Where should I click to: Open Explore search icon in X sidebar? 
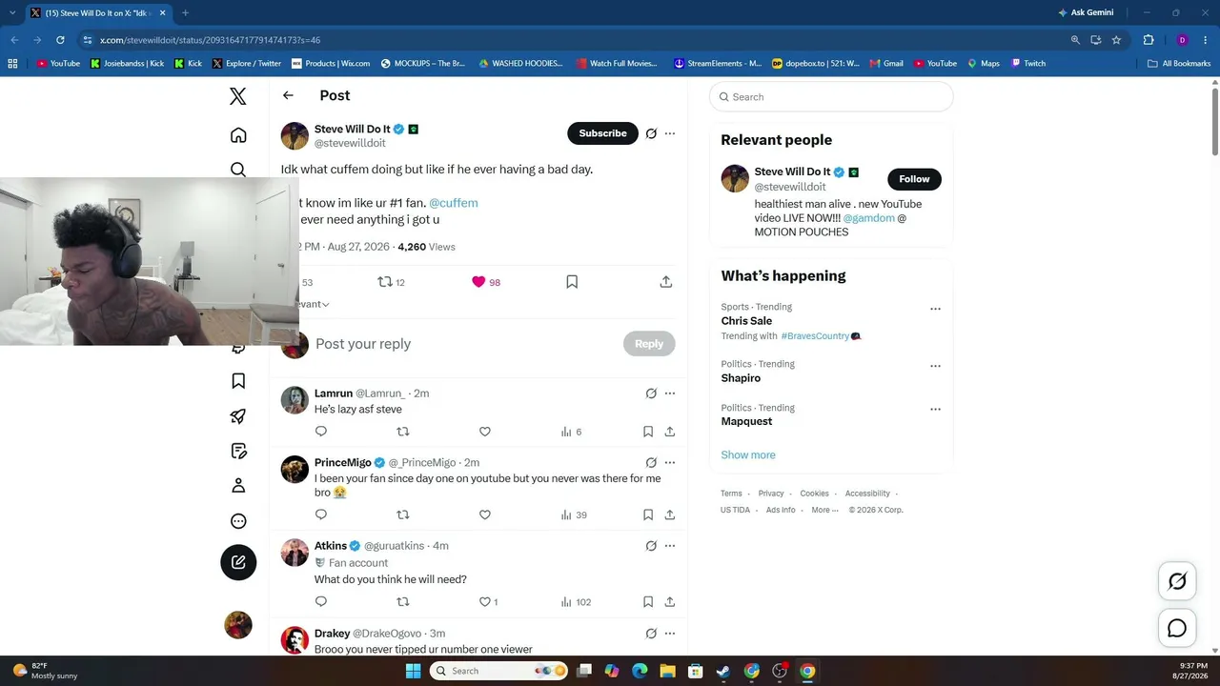pos(238,170)
